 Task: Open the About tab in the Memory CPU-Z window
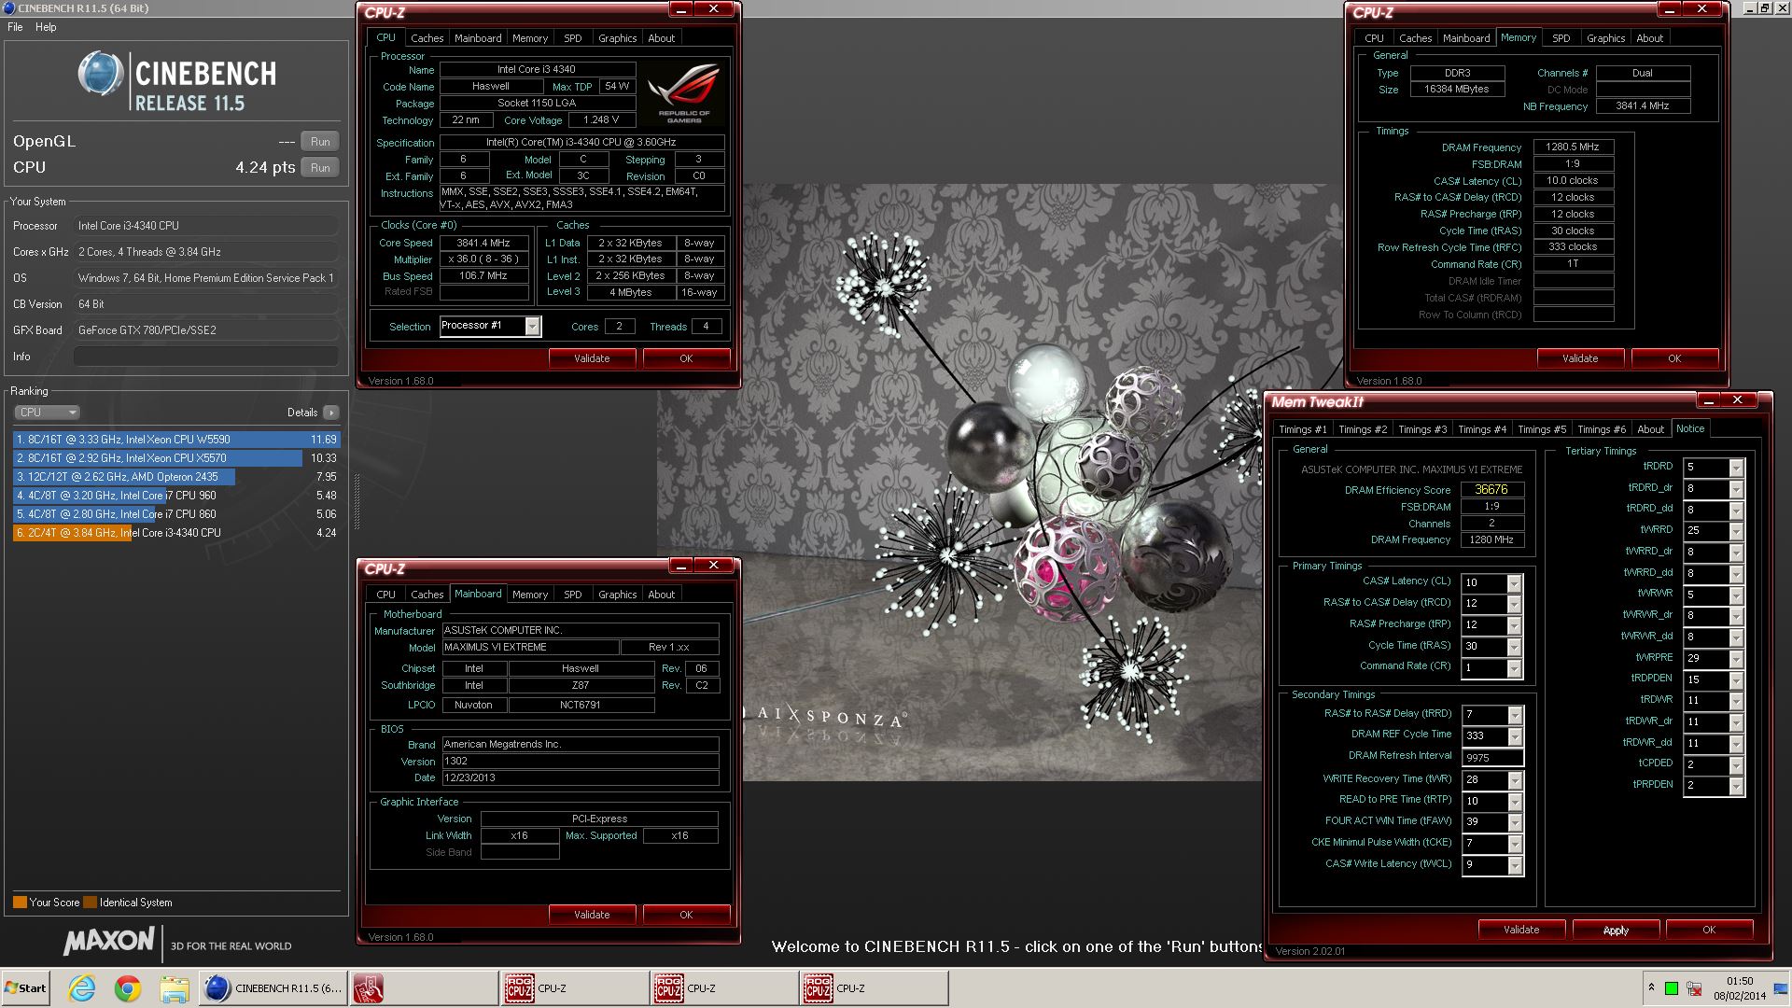[x=1649, y=38]
